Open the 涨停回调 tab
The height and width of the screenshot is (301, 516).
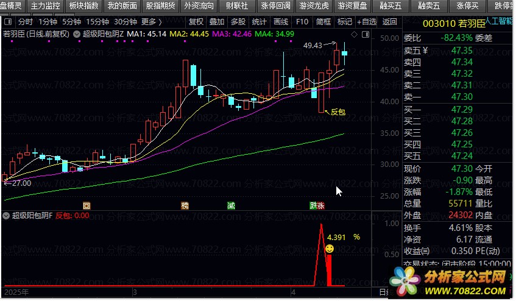[276, 5]
